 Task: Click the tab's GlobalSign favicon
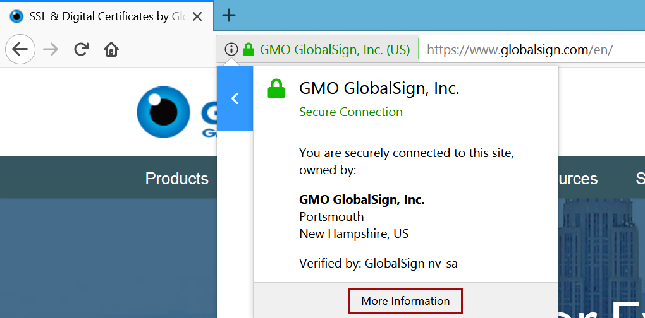[x=16, y=16]
